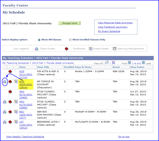
Task: Open View Textbook Summary link
Action: tap(113, 27)
